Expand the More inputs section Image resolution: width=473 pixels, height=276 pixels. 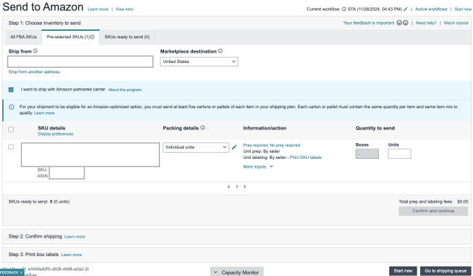coord(258,166)
